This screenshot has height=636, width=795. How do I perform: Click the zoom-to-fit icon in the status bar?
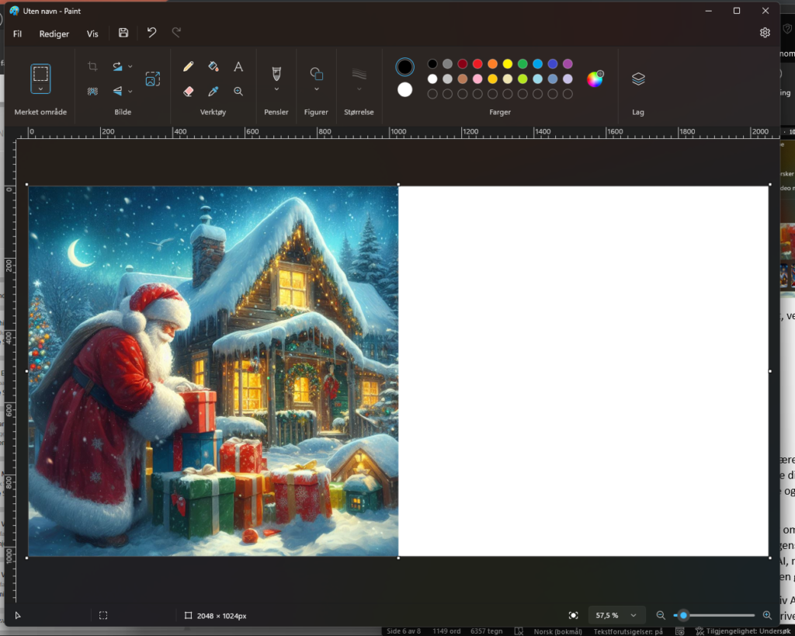(573, 615)
